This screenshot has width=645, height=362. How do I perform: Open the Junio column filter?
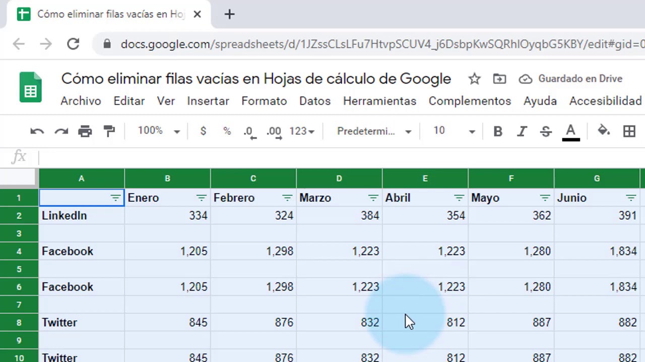630,198
